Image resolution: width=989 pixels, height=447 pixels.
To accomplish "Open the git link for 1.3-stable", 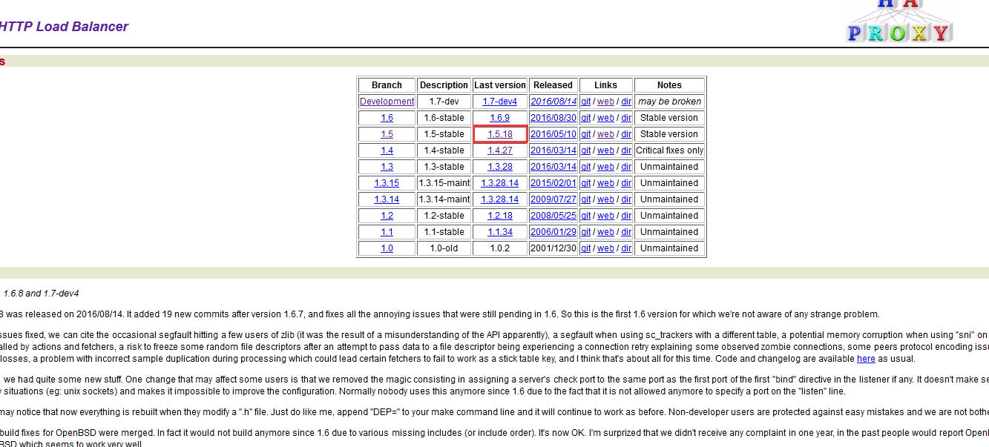I will (x=585, y=167).
